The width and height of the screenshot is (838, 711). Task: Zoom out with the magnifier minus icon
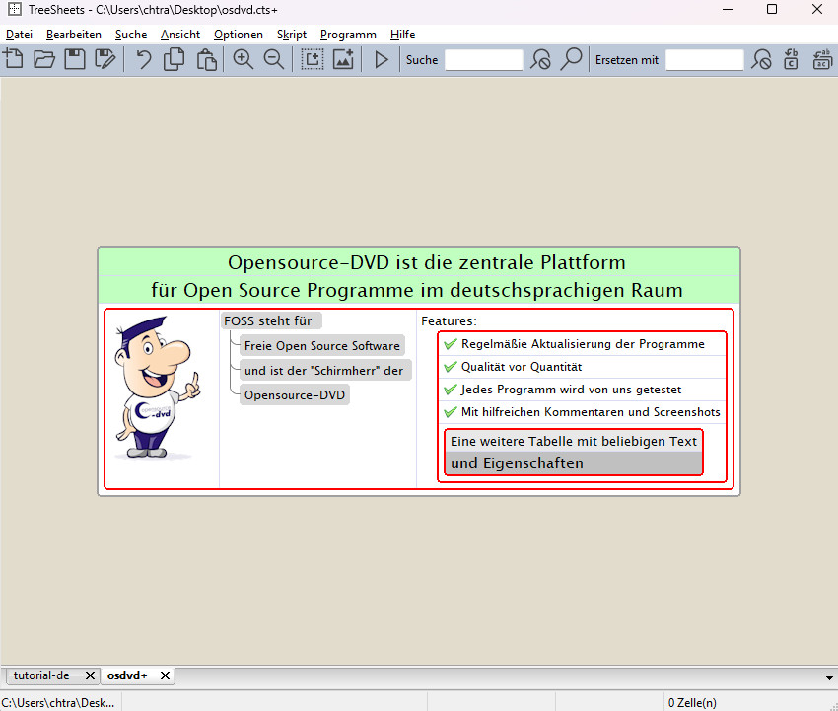tap(274, 59)
